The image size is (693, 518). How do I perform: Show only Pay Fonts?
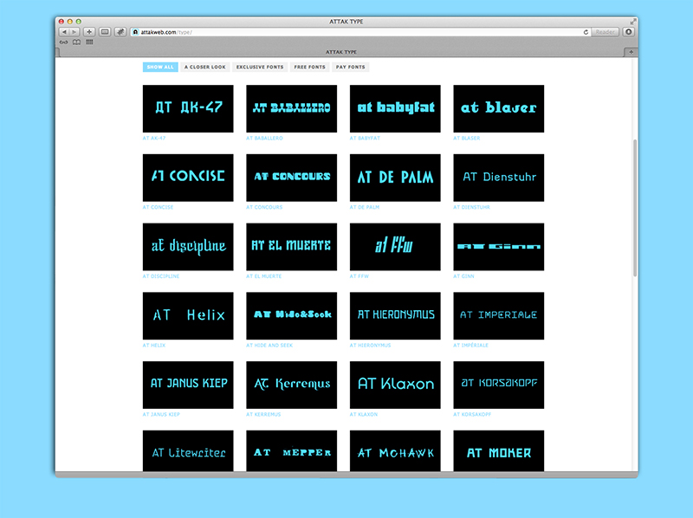[351, 68]
